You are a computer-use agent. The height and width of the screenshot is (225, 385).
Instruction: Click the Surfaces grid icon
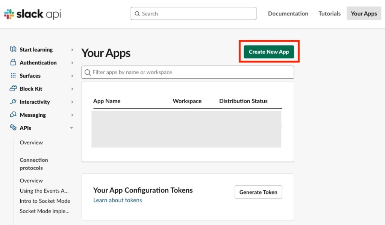[x=13, y=75]
